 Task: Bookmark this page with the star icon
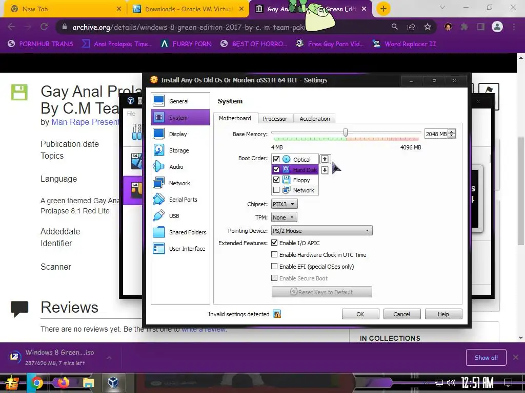tap(428, 27)
